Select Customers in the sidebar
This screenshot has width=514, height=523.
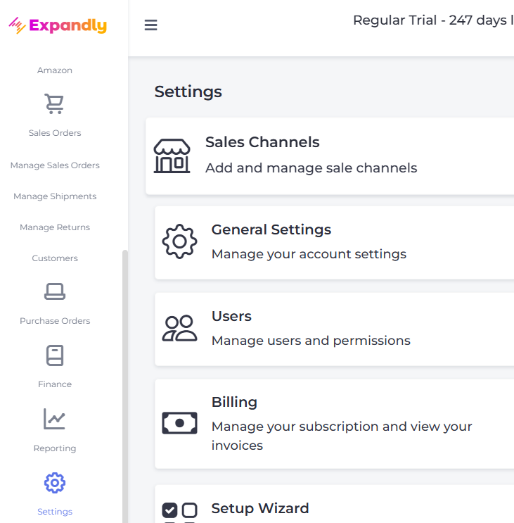click(x=55, y=258)
